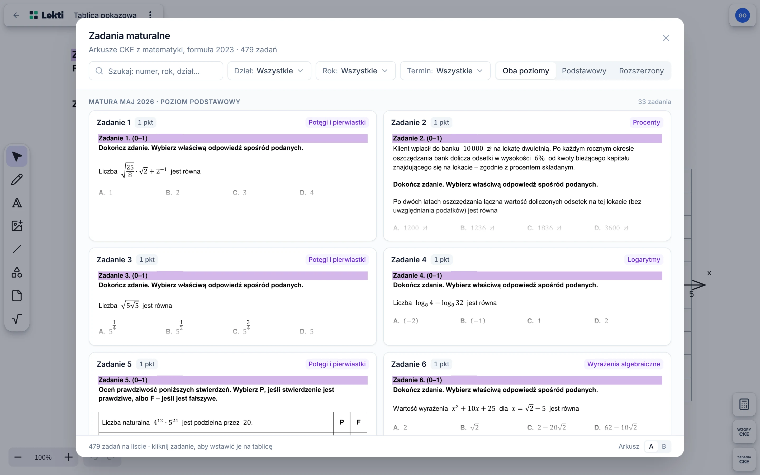Image resolution: width=760 pixels, height=475 pixels.
Task: Click Tablica pokazowa board title
Action: pyautogui.click(x=105, y=15)
